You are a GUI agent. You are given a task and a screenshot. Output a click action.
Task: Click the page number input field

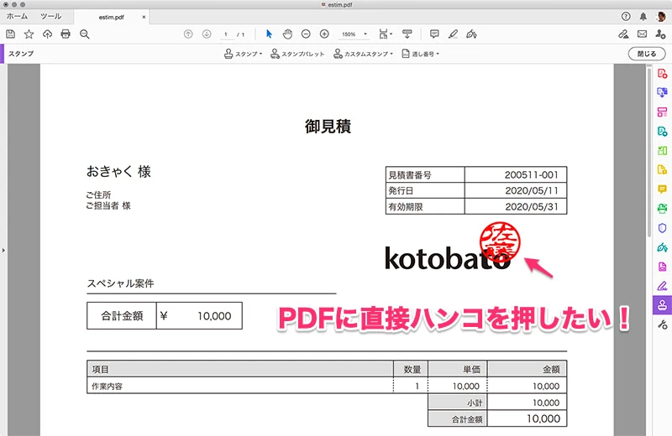(x=227, y=34)
